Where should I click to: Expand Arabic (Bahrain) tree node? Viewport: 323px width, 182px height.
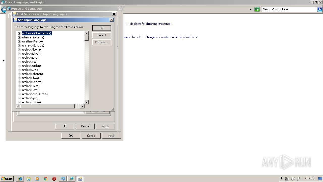[x=19, y=54]
